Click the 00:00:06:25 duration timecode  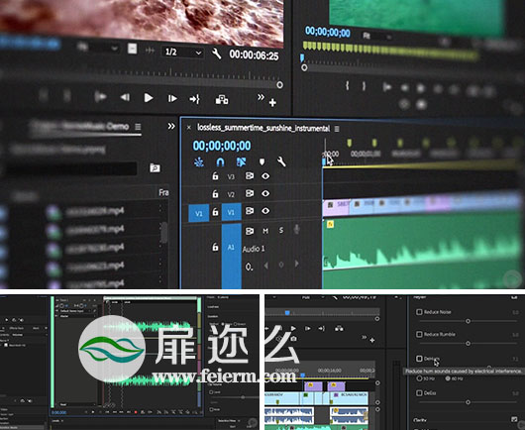click(254, 54)
